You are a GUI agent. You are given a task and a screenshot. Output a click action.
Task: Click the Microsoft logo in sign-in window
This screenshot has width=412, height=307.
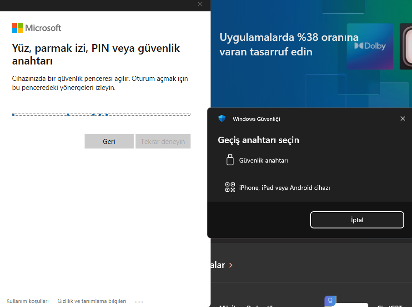tap(36, 28)
